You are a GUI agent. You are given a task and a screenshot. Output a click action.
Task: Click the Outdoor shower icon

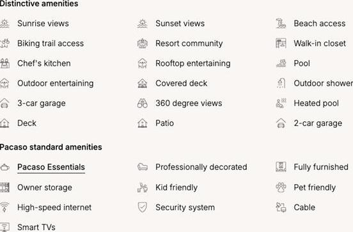pyautogui.click(x=281, y=83)
